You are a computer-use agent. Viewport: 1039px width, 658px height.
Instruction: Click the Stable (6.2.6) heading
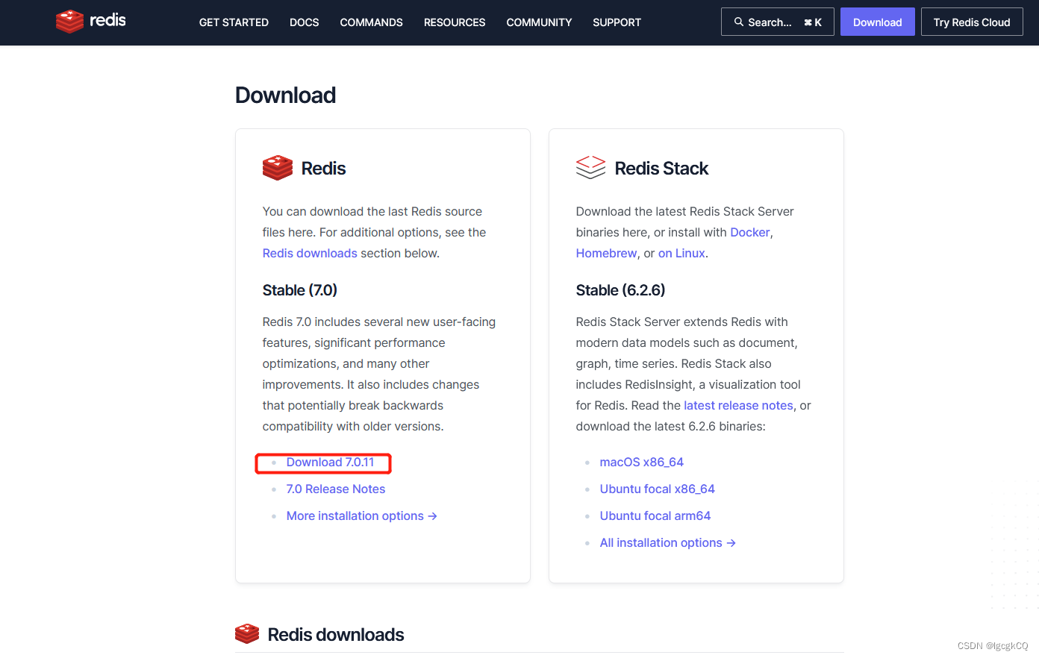pyautogui.click(x=620, y=290)
